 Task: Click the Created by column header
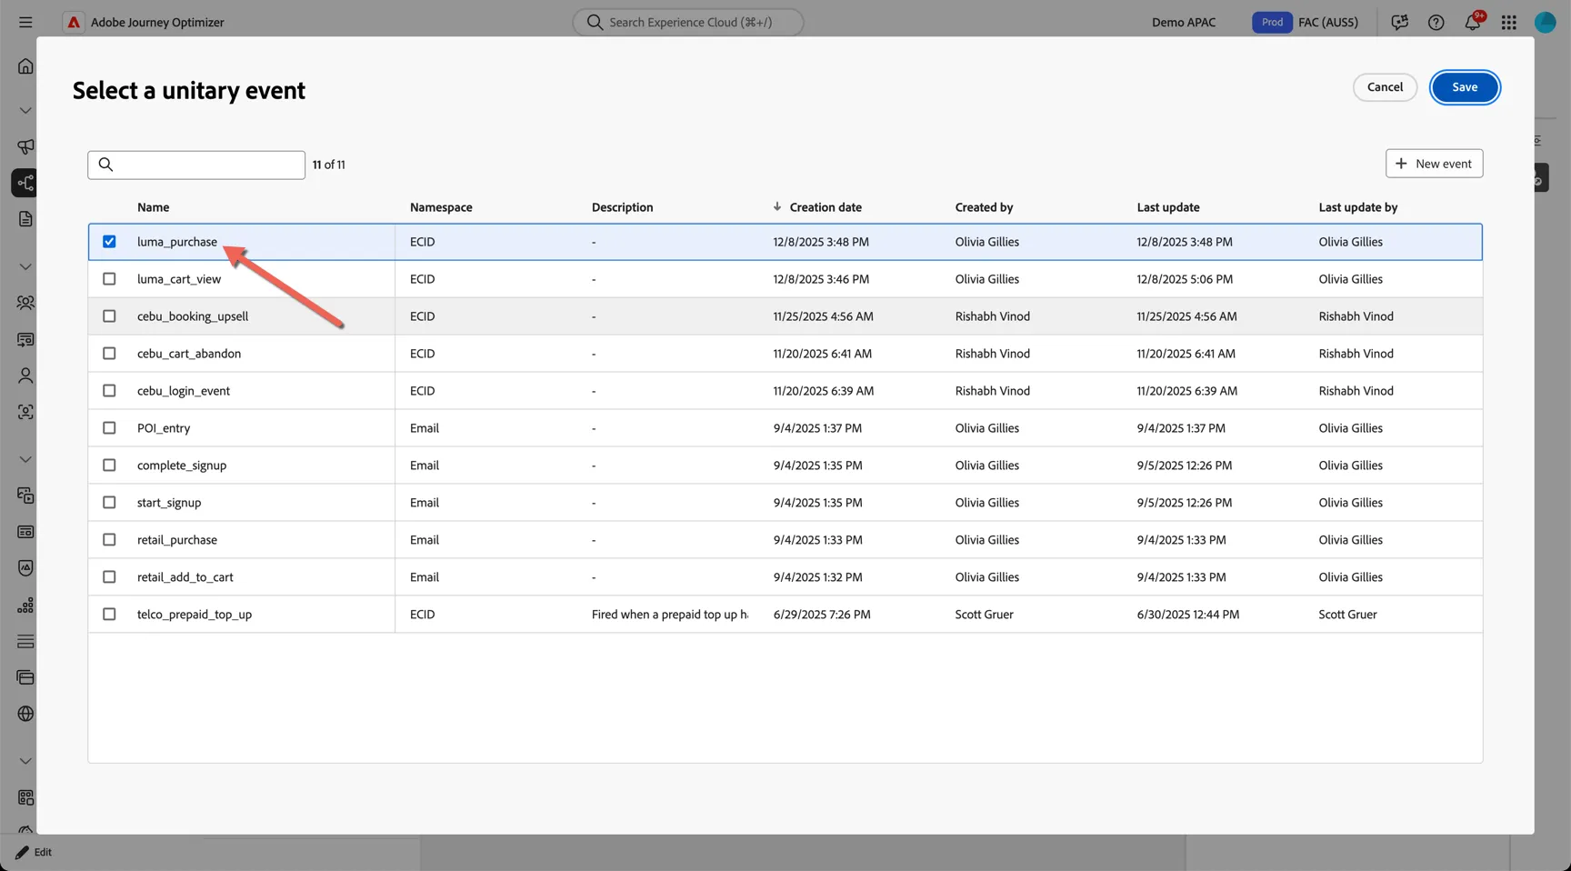[984, 207]
